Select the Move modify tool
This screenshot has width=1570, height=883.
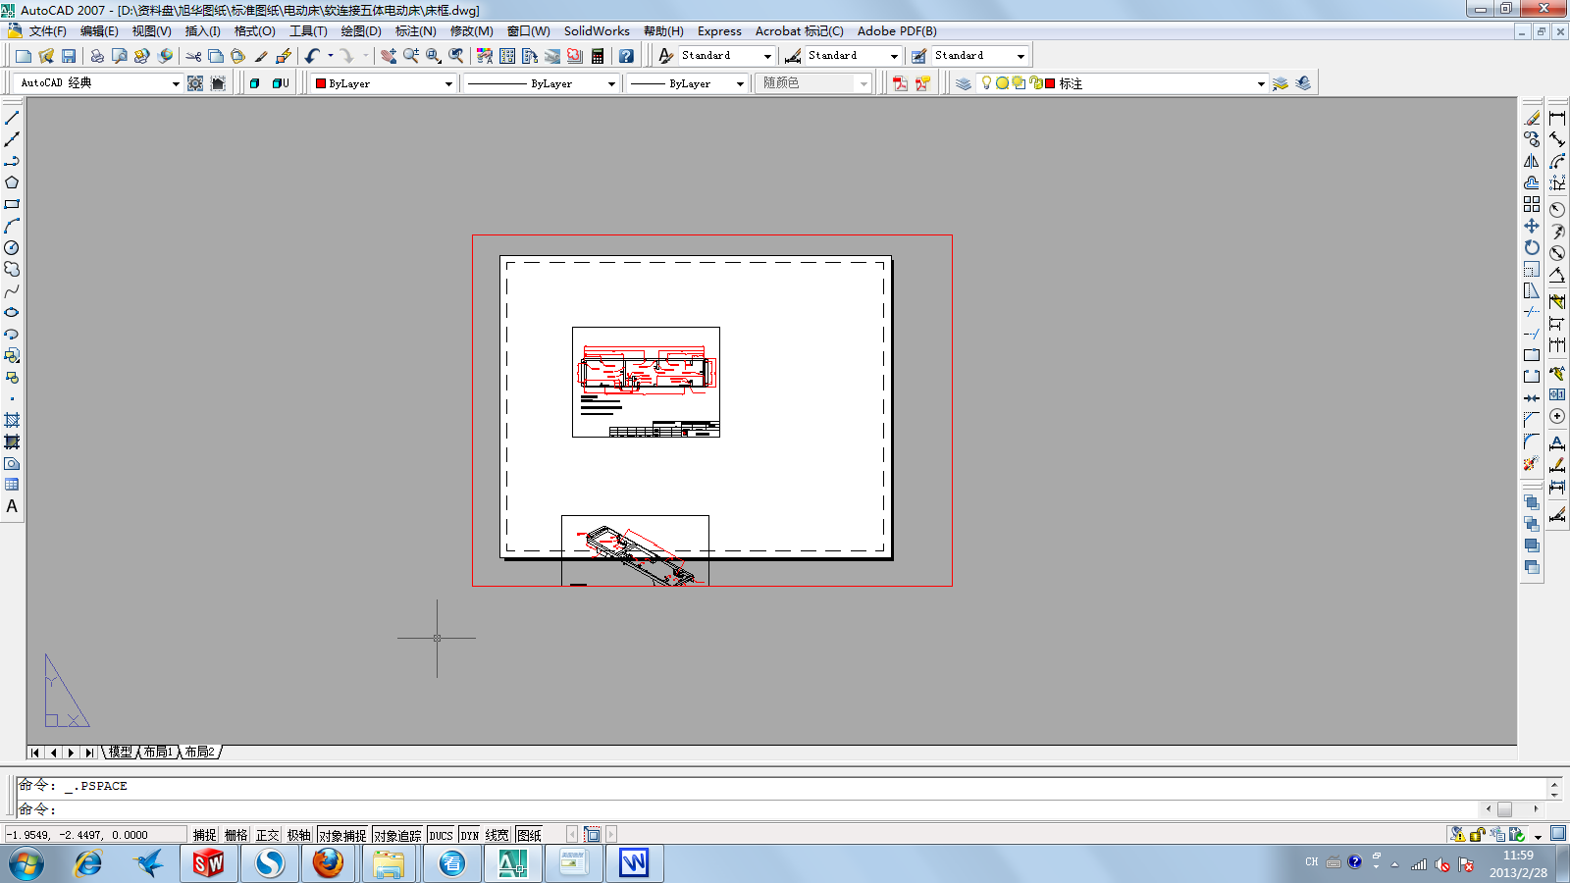(x=1532, y=226)
